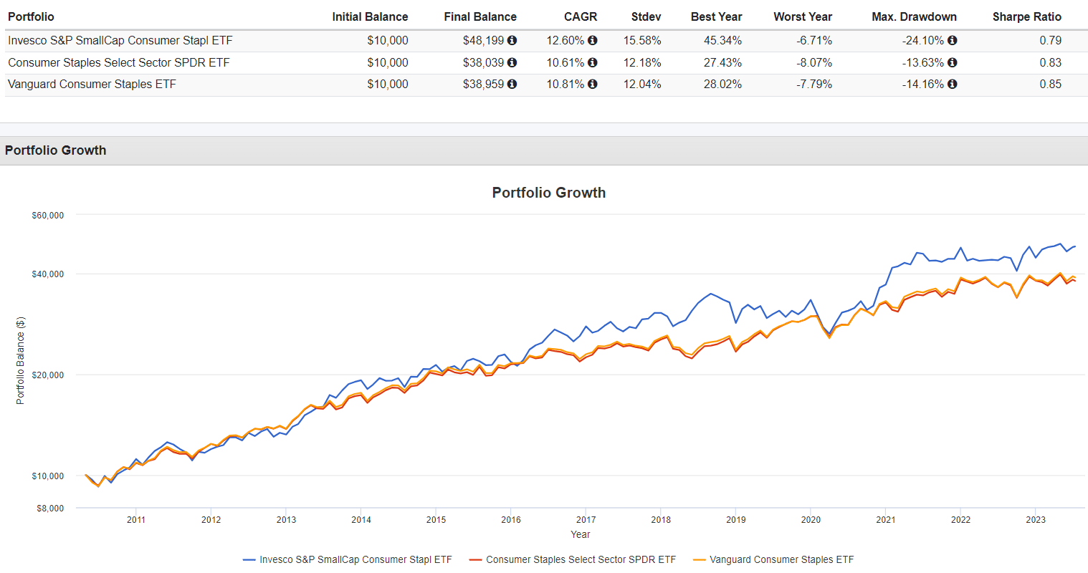Click the Best Year column header

click(717, 16)
